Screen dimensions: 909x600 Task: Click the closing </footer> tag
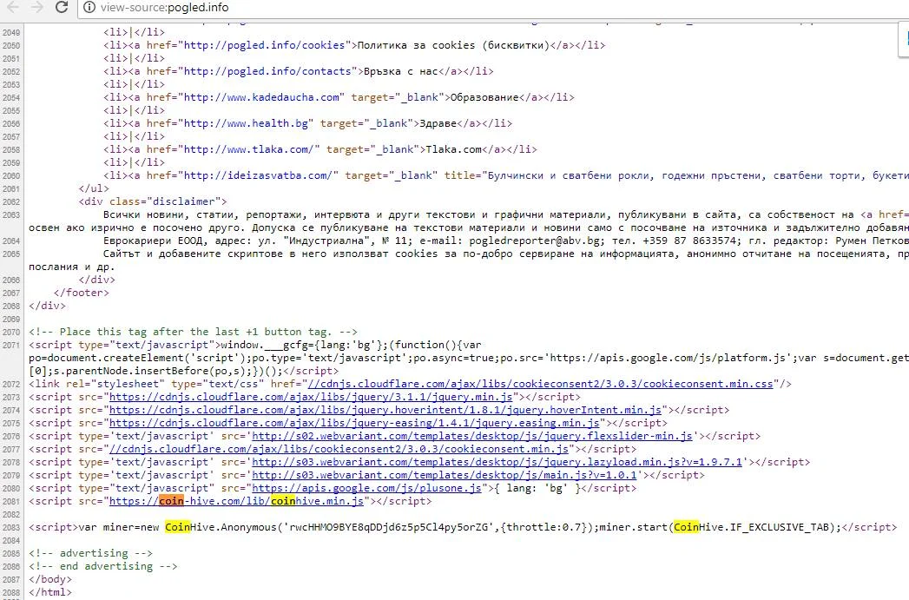pos(81,293)
